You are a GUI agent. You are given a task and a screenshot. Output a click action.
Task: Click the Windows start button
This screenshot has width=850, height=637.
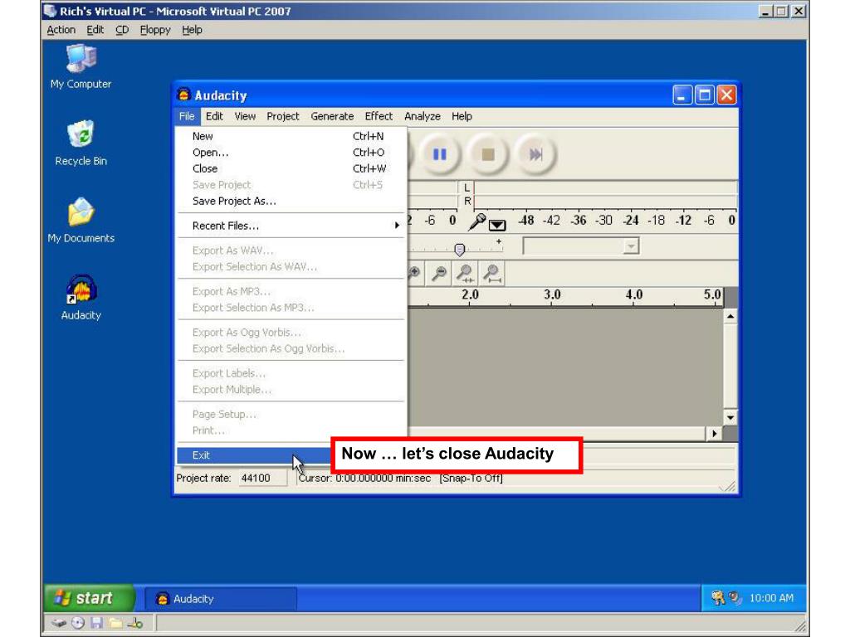tap(89, 598)
